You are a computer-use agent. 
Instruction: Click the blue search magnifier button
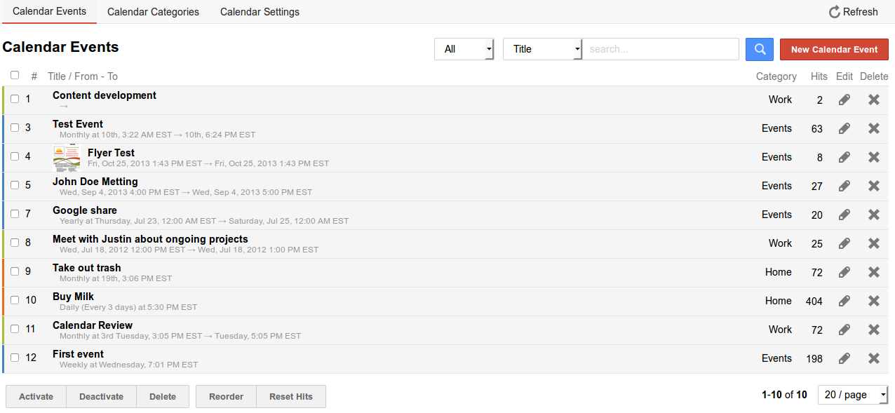coord(759,49)
